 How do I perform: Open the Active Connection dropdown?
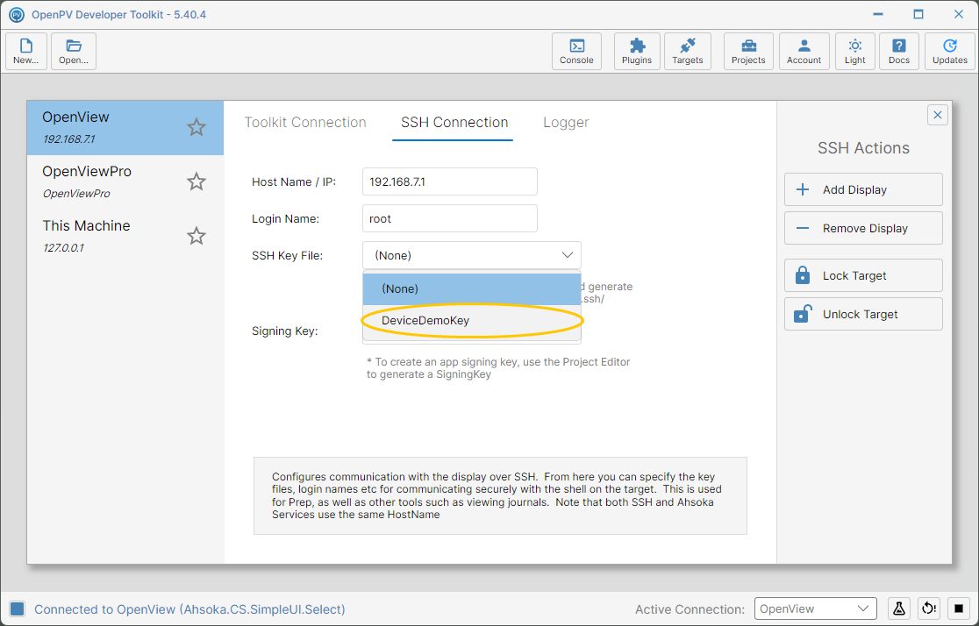[x=815, y=608]
